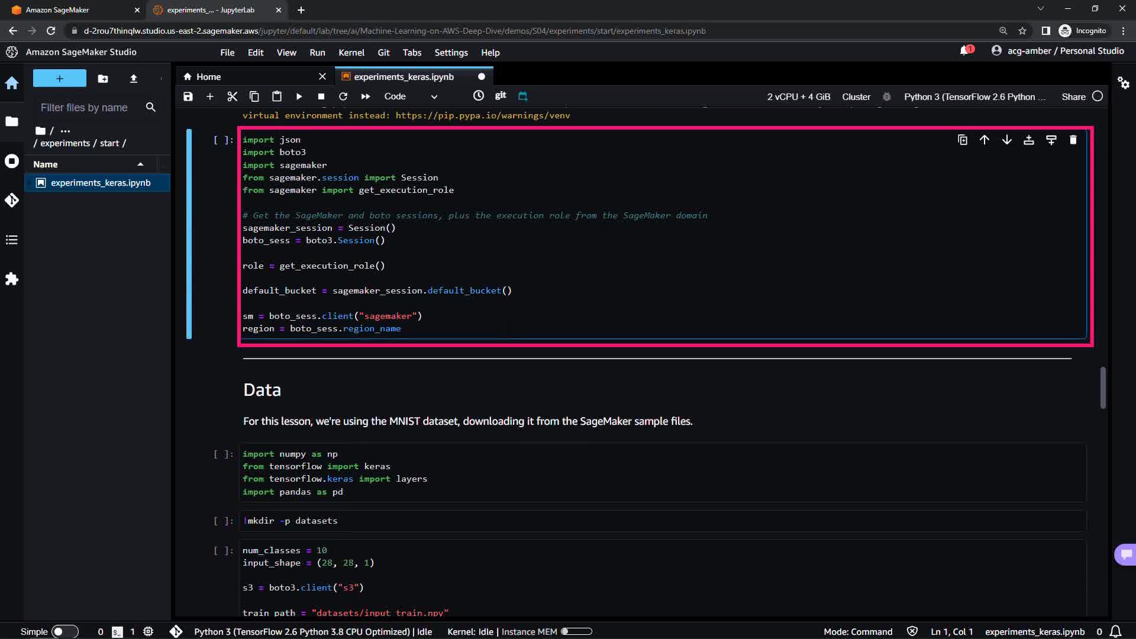Toggle the Share notebook circle

[1098, 96]
